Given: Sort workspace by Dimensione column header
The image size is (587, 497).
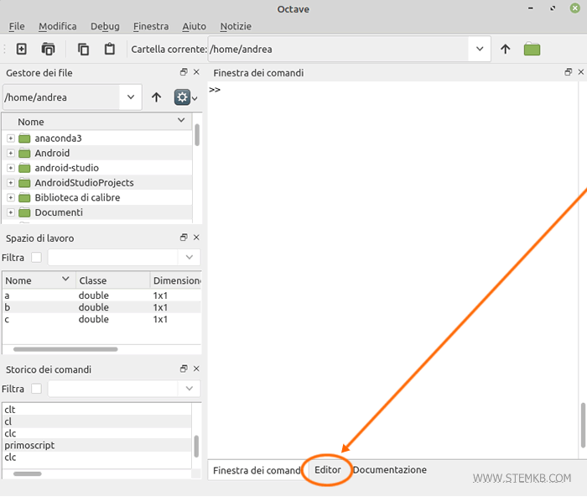Looking at the screenshot, I should (175, 280).
